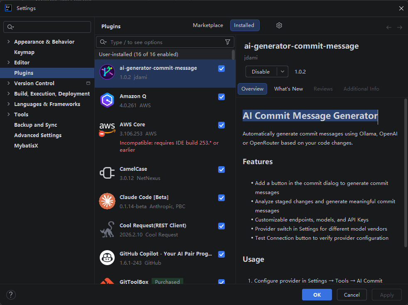Expand Build, Execution, Deployment node
The width and height of the screenshot is (408, 305).
tap(9, 93)
